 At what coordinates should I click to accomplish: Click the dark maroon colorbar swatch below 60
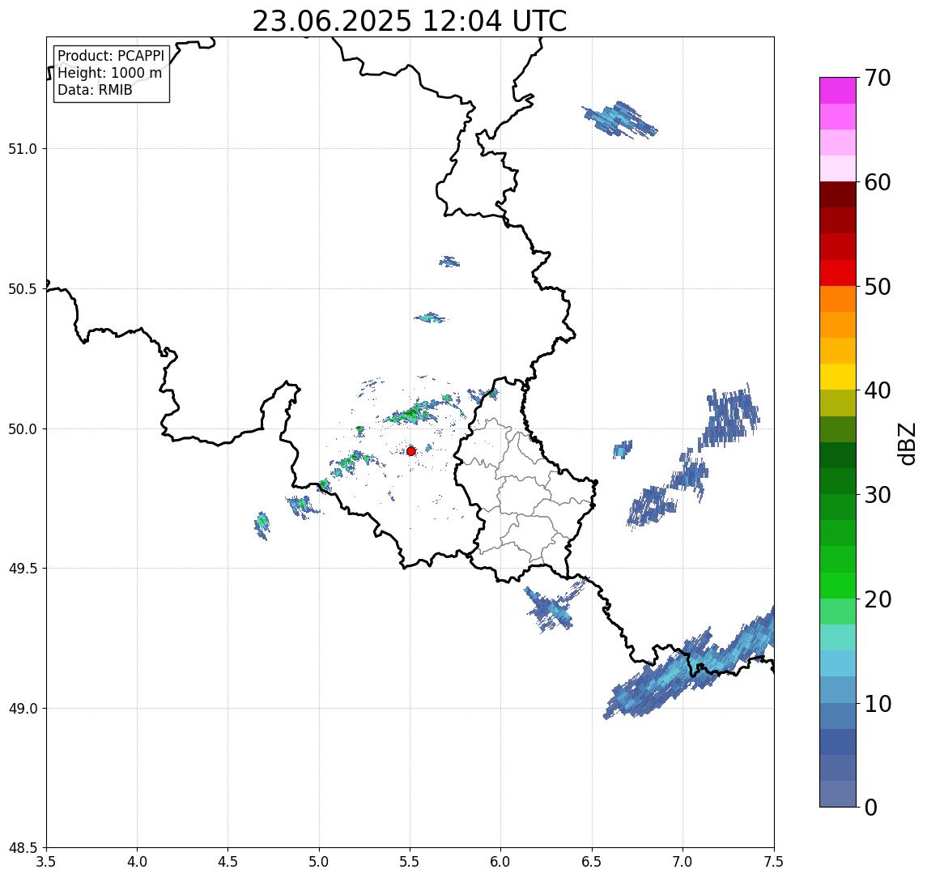838,194
